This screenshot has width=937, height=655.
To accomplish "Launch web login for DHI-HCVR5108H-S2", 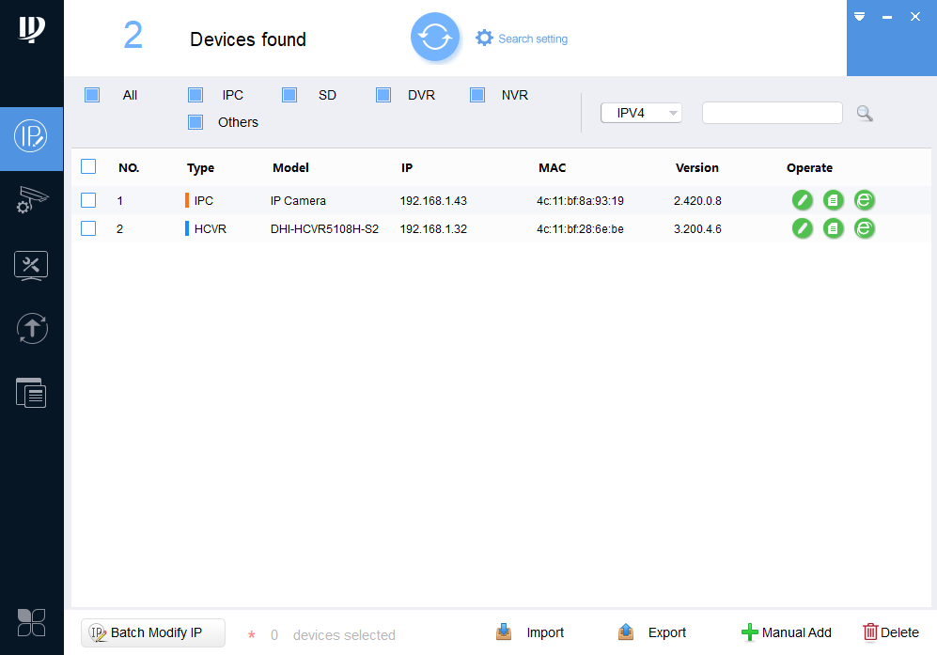I will coord(864,228).
